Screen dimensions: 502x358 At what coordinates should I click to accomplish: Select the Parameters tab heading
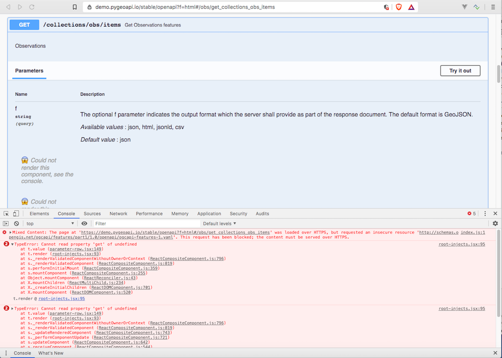point(29,71)
